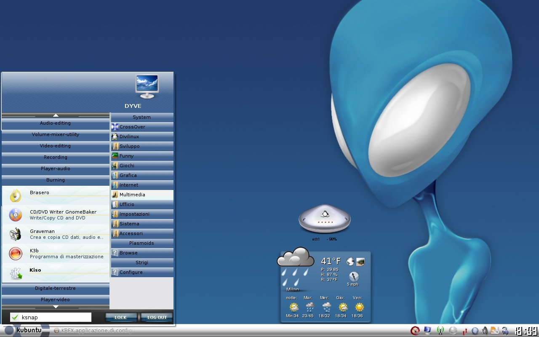Open the Sistema menu category

[x=142, y=224]
